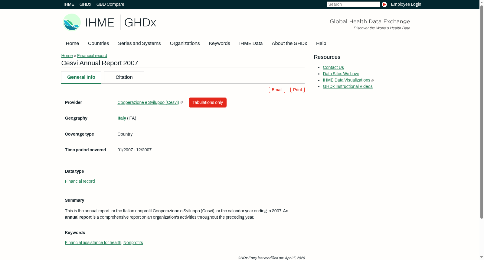484x260 pixels.
Task: Open the Nonprofits keyword link
Action: coord(133,242)
